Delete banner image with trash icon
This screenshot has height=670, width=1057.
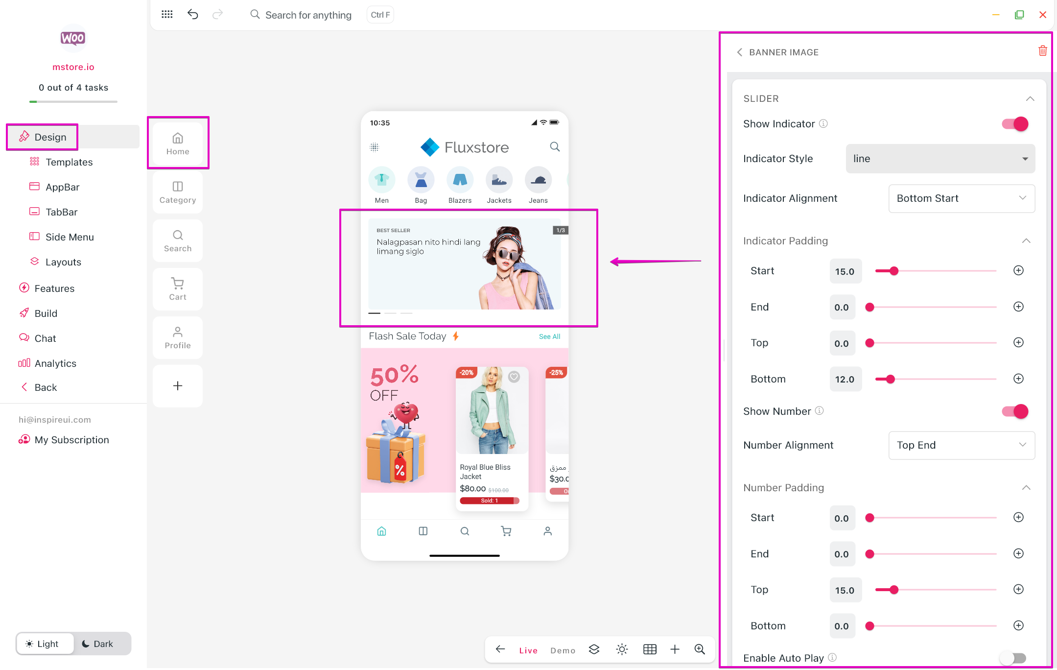click(1042, 51)
